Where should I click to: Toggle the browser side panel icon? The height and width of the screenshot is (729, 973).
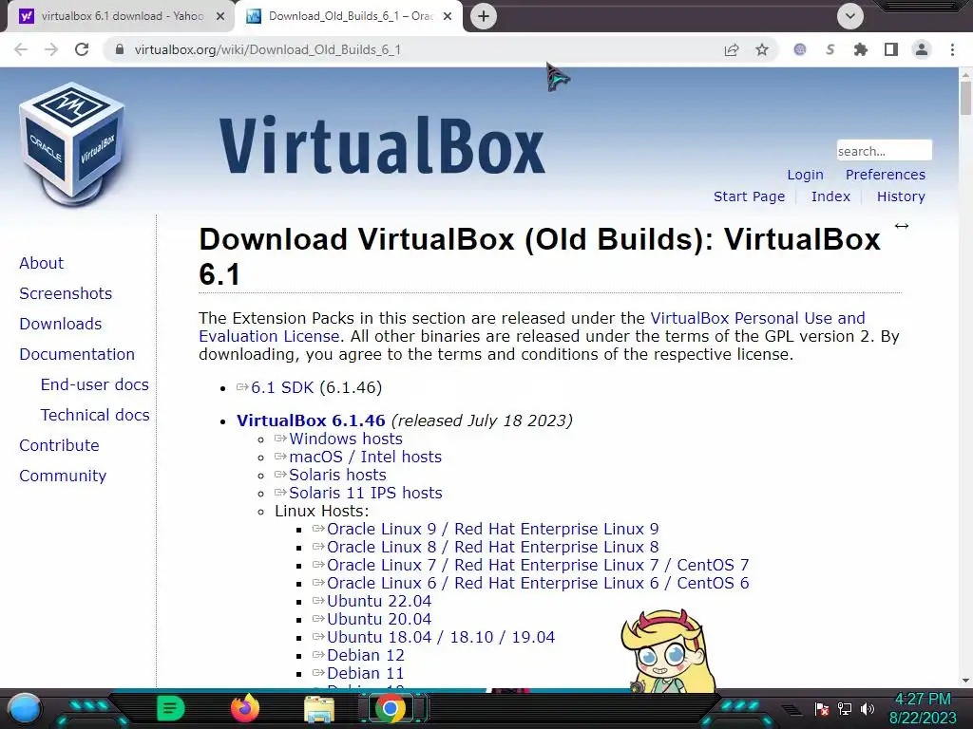tap(891, 49)
